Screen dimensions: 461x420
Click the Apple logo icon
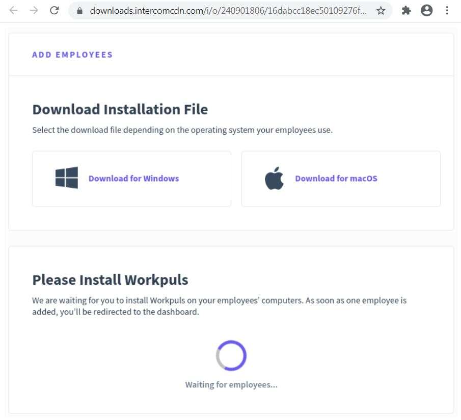(x=274, y=178)
